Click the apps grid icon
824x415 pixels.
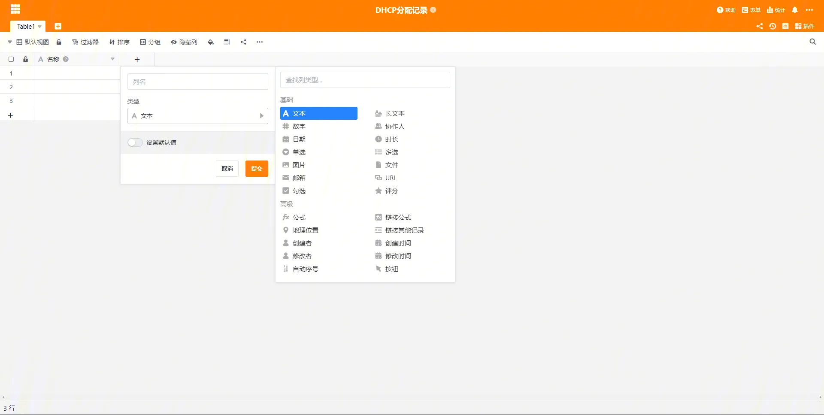15,9
